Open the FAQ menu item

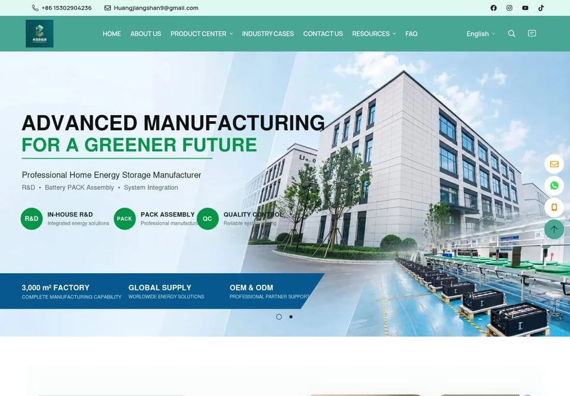tap(411, 34)
